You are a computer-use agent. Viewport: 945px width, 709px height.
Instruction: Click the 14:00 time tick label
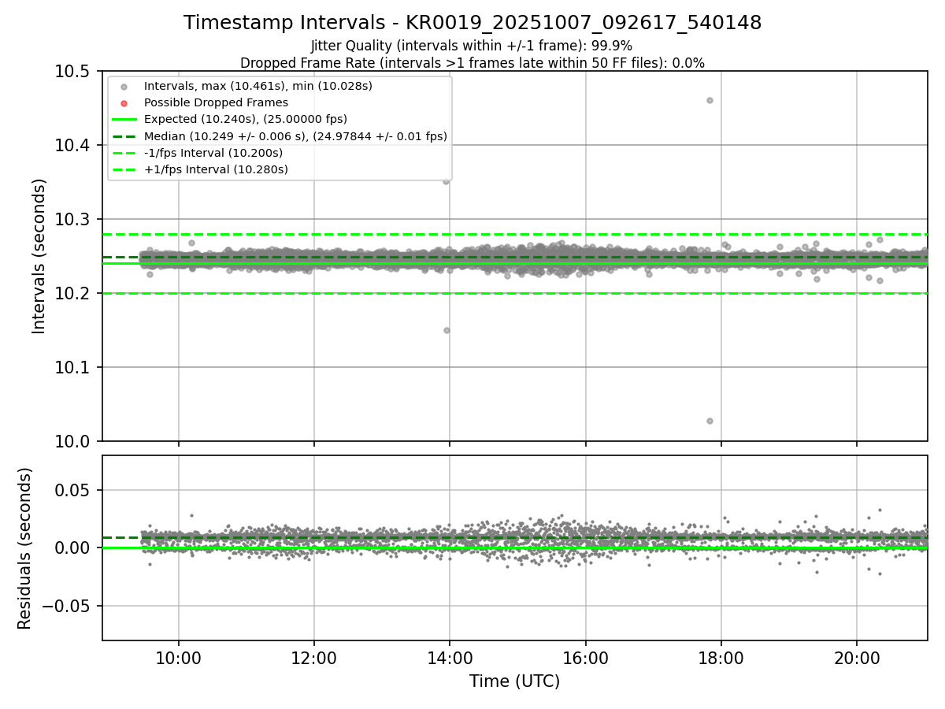(x=450, y=657)
